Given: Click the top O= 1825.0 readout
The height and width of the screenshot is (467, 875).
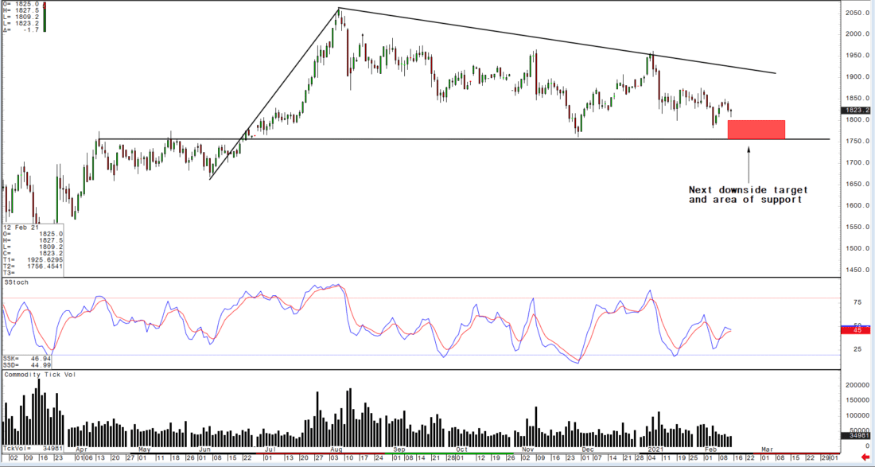Looking at the screenshot, I should [x=21, y=4].
